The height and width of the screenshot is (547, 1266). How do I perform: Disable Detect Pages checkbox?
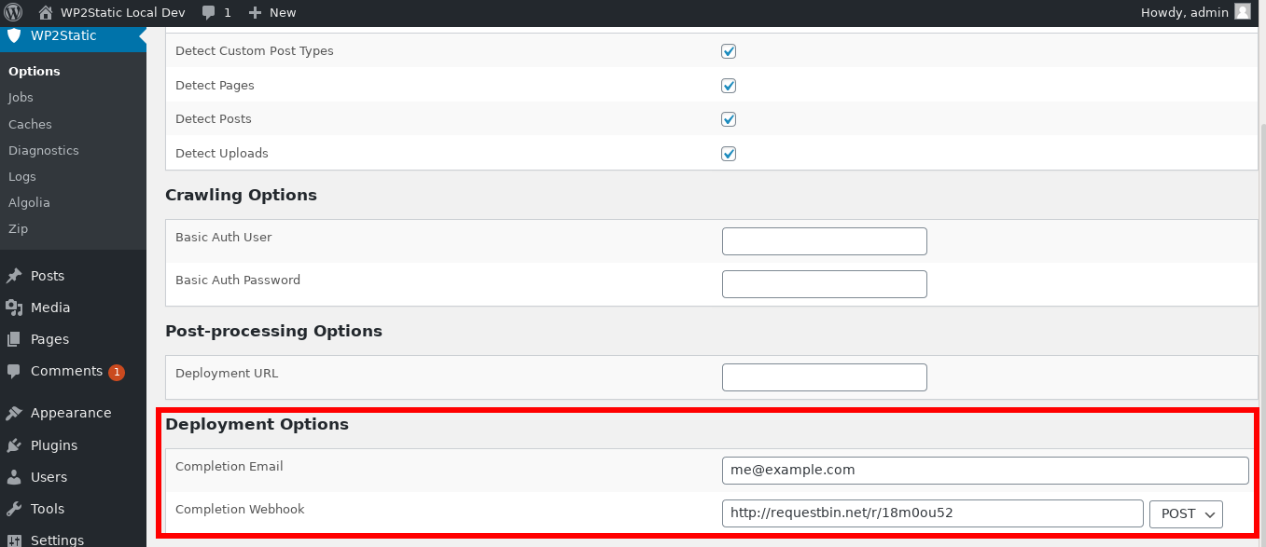pyautogui.click(x=729, y=85)
